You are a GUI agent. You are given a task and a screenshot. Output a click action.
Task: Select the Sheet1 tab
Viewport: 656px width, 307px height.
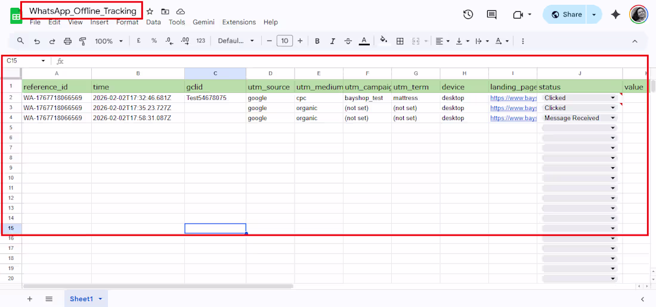coord(81,299)
